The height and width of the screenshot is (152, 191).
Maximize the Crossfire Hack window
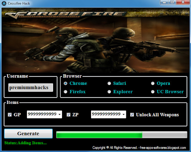[172, 2]
